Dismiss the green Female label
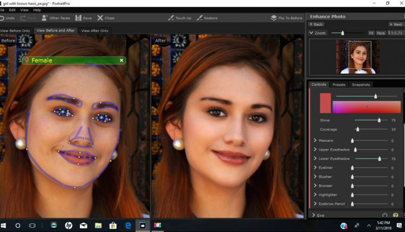 pos(122,60)
